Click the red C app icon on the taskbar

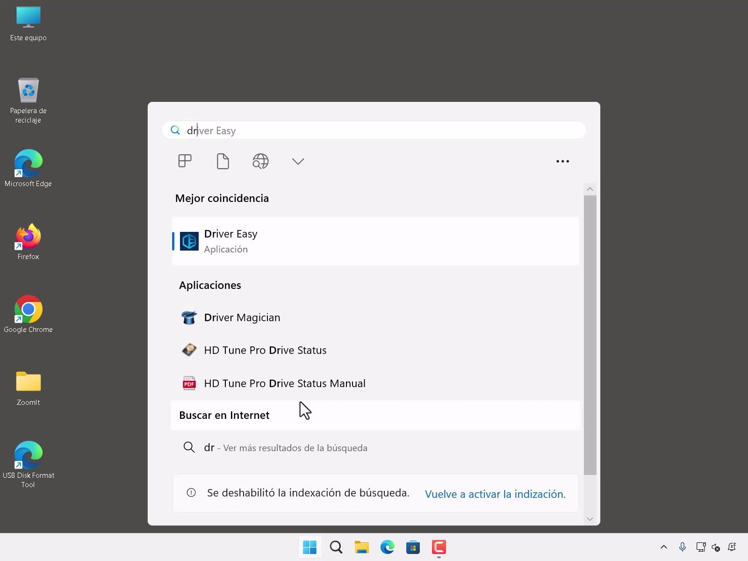click(439, 547)
